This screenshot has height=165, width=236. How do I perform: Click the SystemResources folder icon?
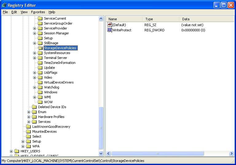[40, 53]
